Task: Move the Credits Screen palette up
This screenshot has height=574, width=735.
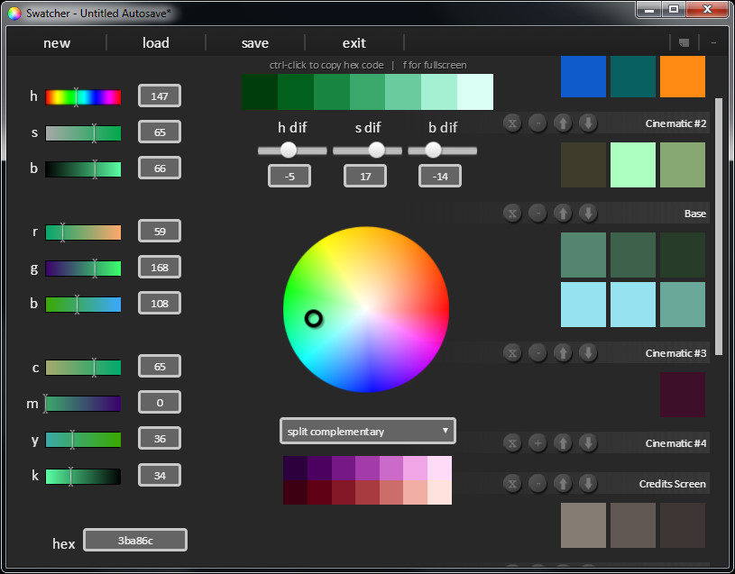Action: (x=563, y=483)
